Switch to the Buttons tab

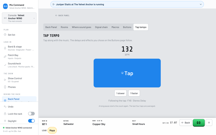(127, 27)
